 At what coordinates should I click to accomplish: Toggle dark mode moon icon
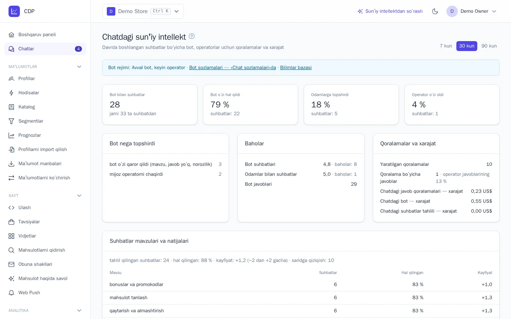pos(435,11)
